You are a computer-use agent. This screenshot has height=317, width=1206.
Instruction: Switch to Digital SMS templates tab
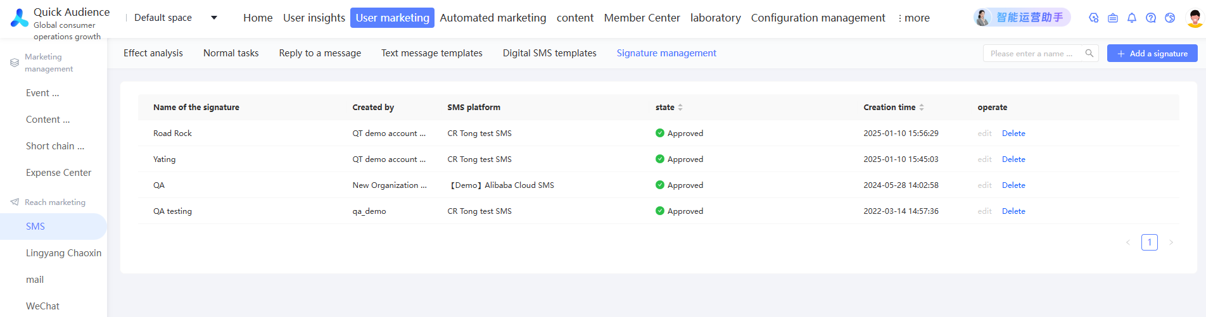(550, 53)
